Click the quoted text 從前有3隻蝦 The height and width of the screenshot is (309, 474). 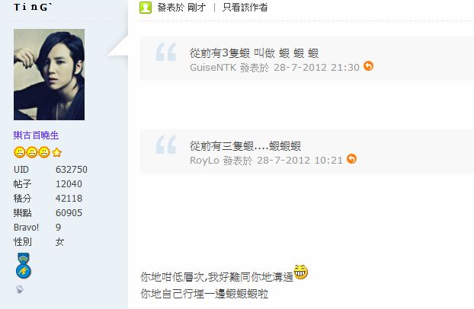pyautogui.click(x=219, y=53)
